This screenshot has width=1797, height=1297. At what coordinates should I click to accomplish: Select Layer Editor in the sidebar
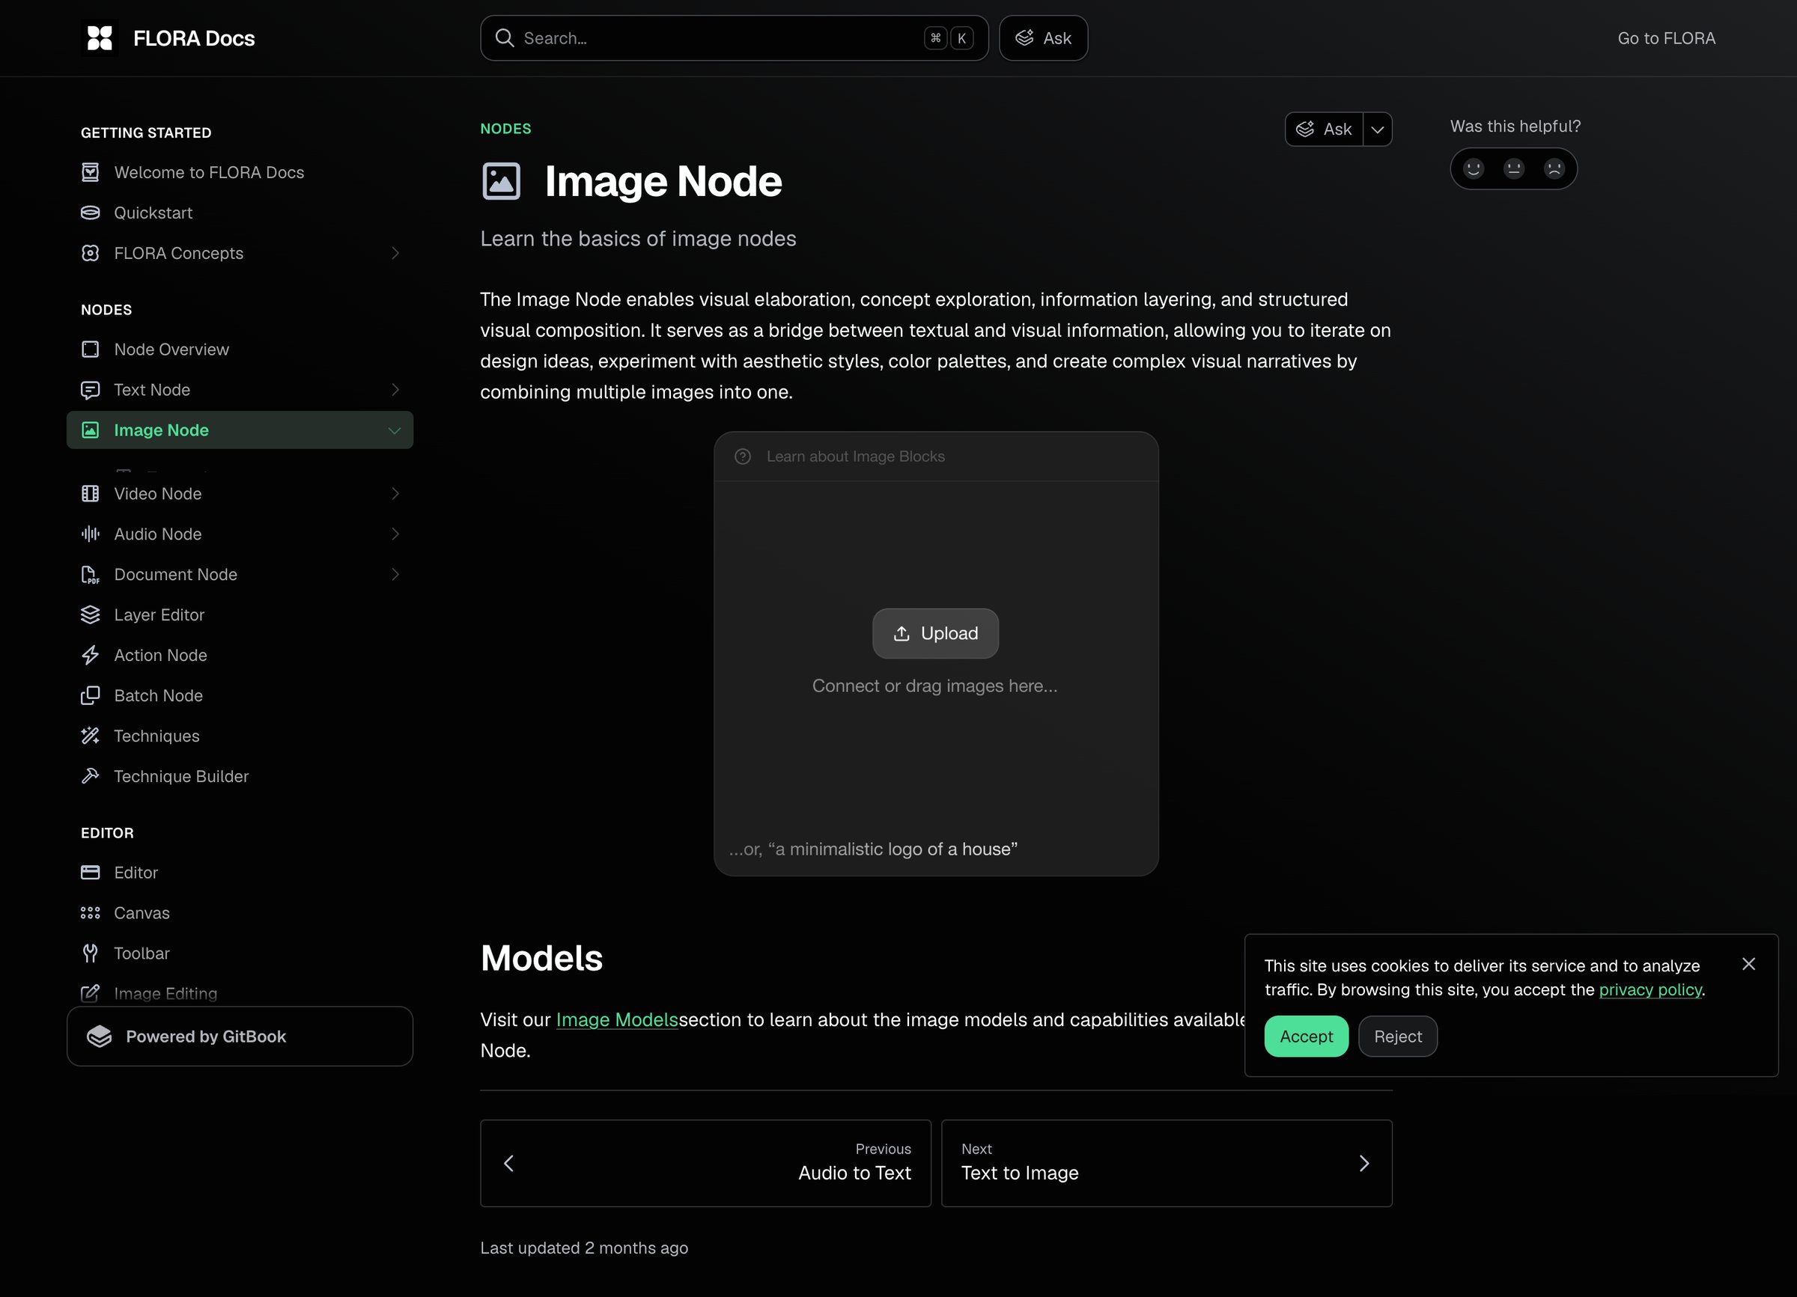click(x=240, y=614)
